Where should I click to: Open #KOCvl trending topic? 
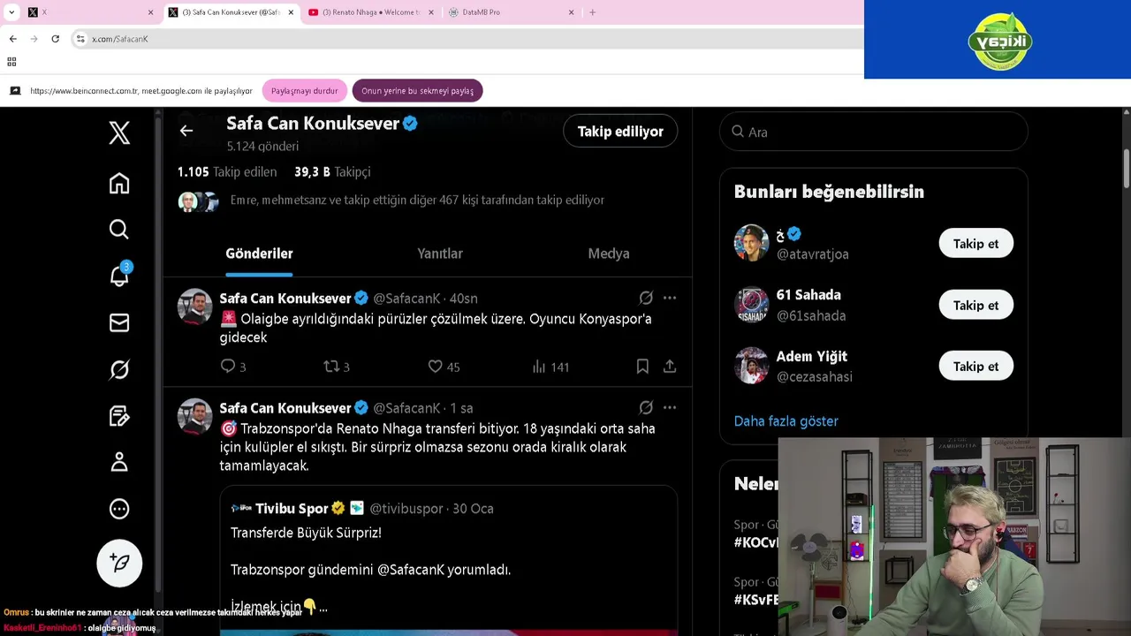755,543
